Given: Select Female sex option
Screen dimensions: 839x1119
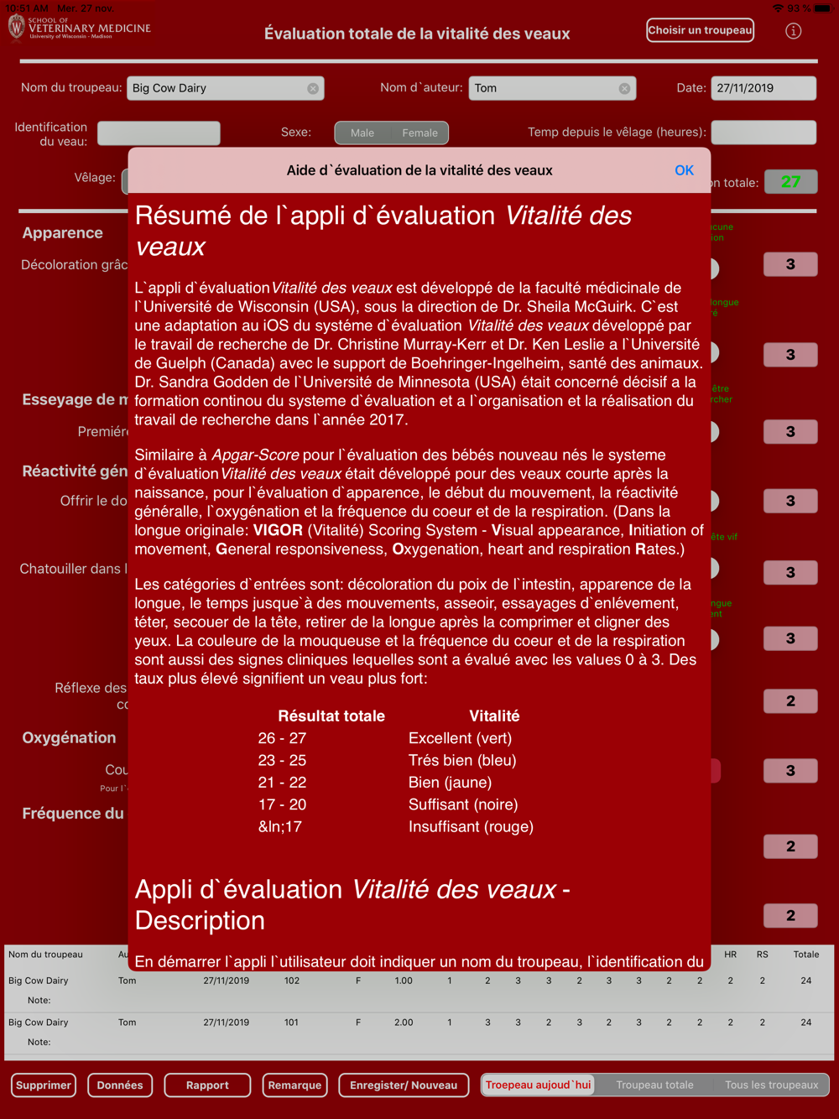Looking at the screenshot, I should (x=419, y=133).
